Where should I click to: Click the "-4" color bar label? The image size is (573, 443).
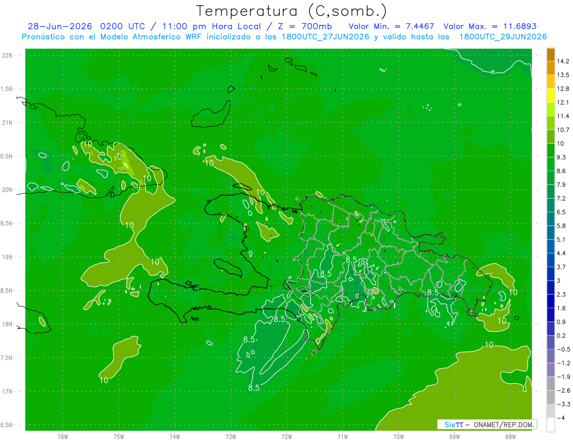tap(562, 418)
